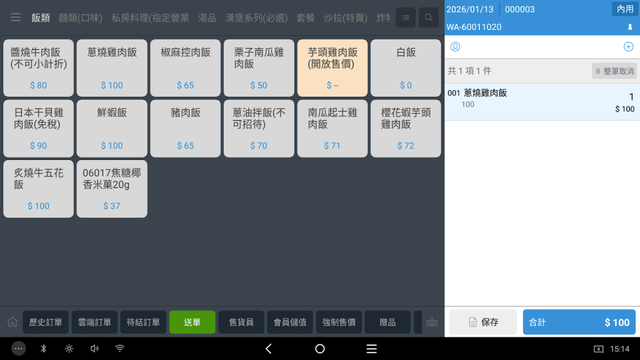Open Android recent apps menu button
640x360 pixels.
point(371,349)
